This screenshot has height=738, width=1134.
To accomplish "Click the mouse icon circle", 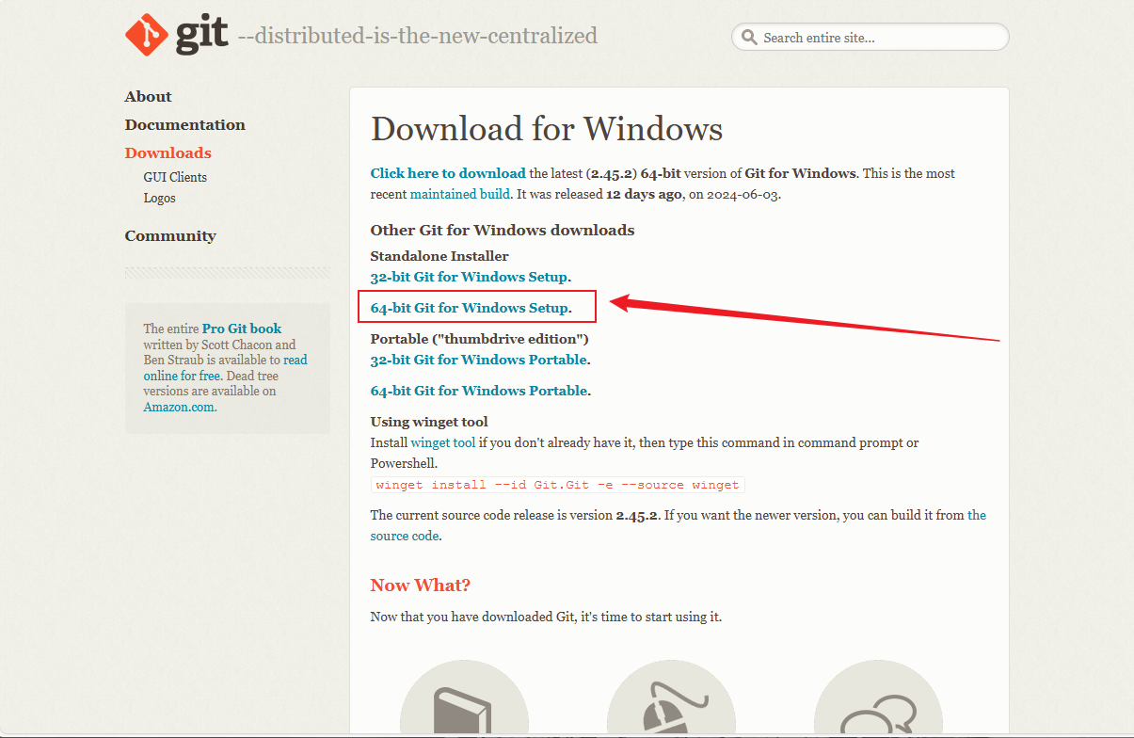I will pos(671,698).
